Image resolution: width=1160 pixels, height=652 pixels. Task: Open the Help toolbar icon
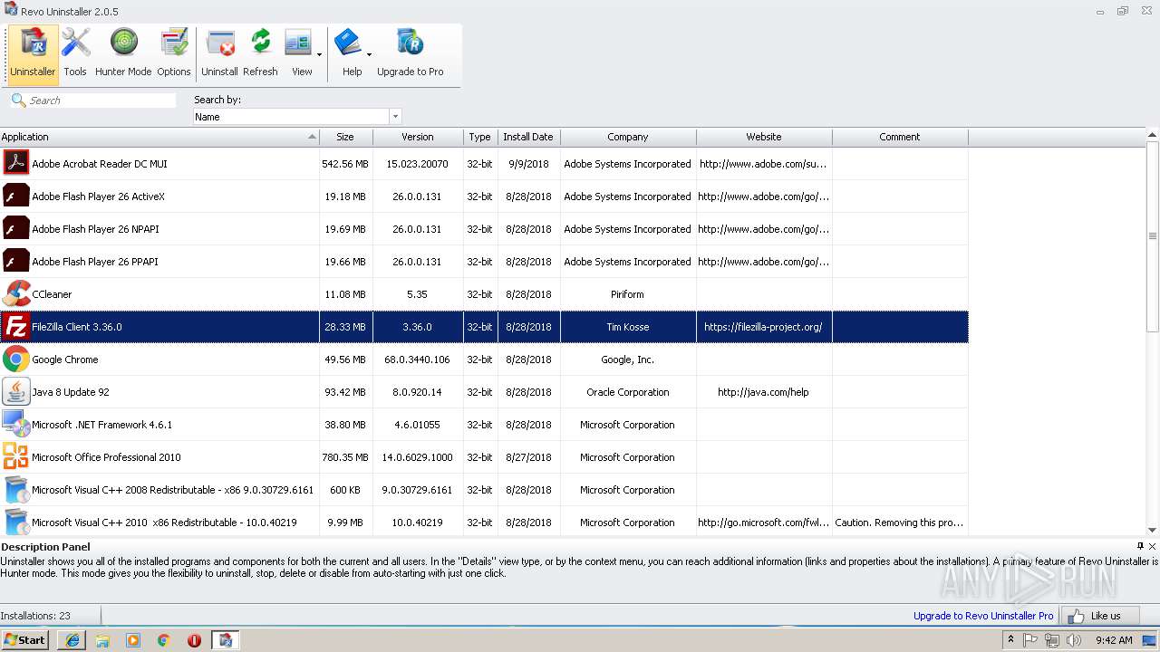click(x=350, y=53)
